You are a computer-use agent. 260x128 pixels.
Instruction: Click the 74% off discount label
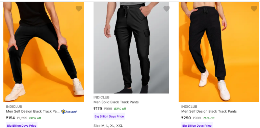(209, 118)
